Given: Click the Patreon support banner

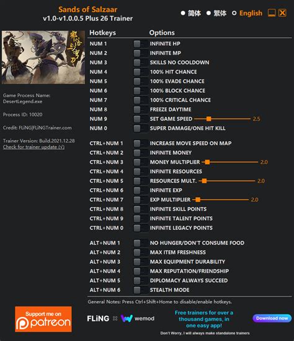Looking at the screenshot, I should (43, 319).
